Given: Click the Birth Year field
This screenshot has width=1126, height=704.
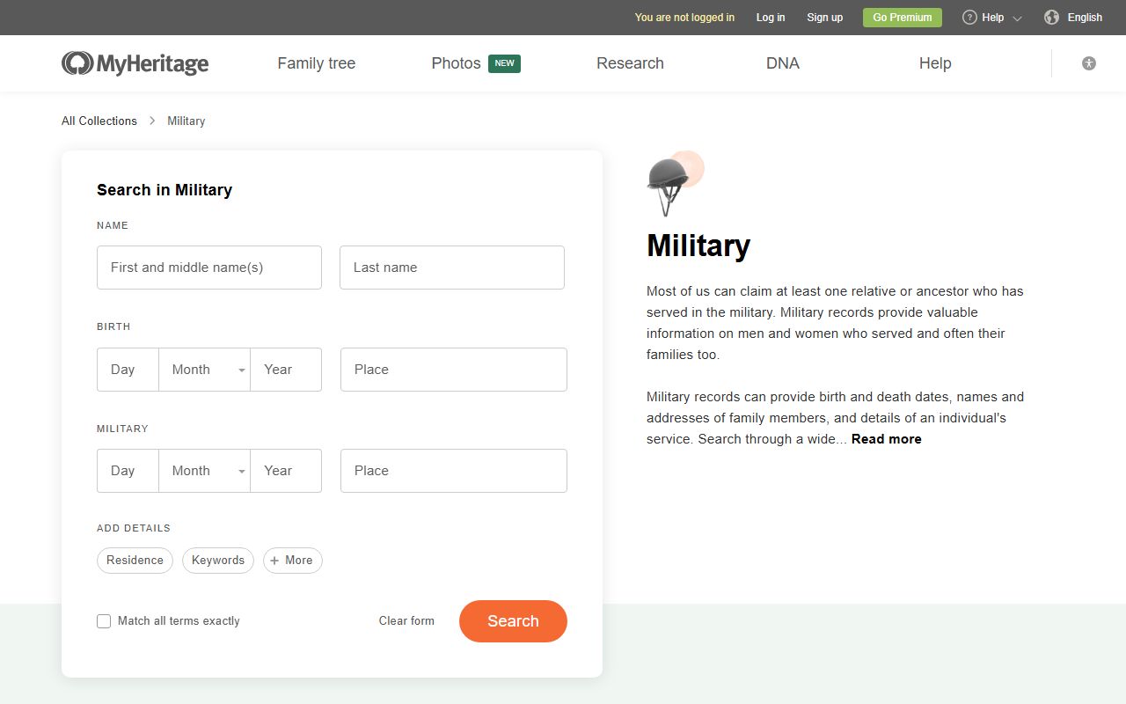Looking at the screenshot, I should (286, 370).
